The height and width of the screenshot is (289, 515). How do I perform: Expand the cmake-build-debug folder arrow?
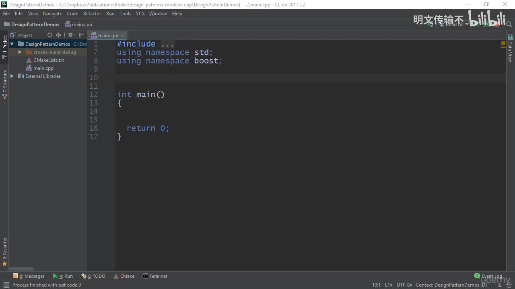(x=20, y=52)
